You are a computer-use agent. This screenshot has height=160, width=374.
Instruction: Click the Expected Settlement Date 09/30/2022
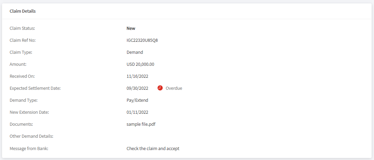137,88
